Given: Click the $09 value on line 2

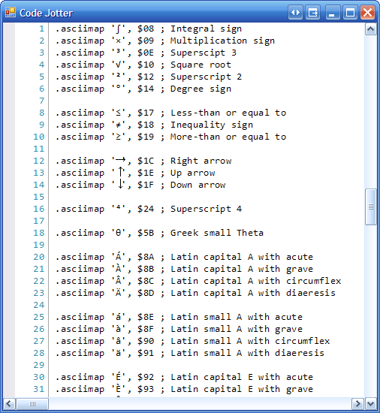Looking at the screenshot, I should (x=146, y=41).
